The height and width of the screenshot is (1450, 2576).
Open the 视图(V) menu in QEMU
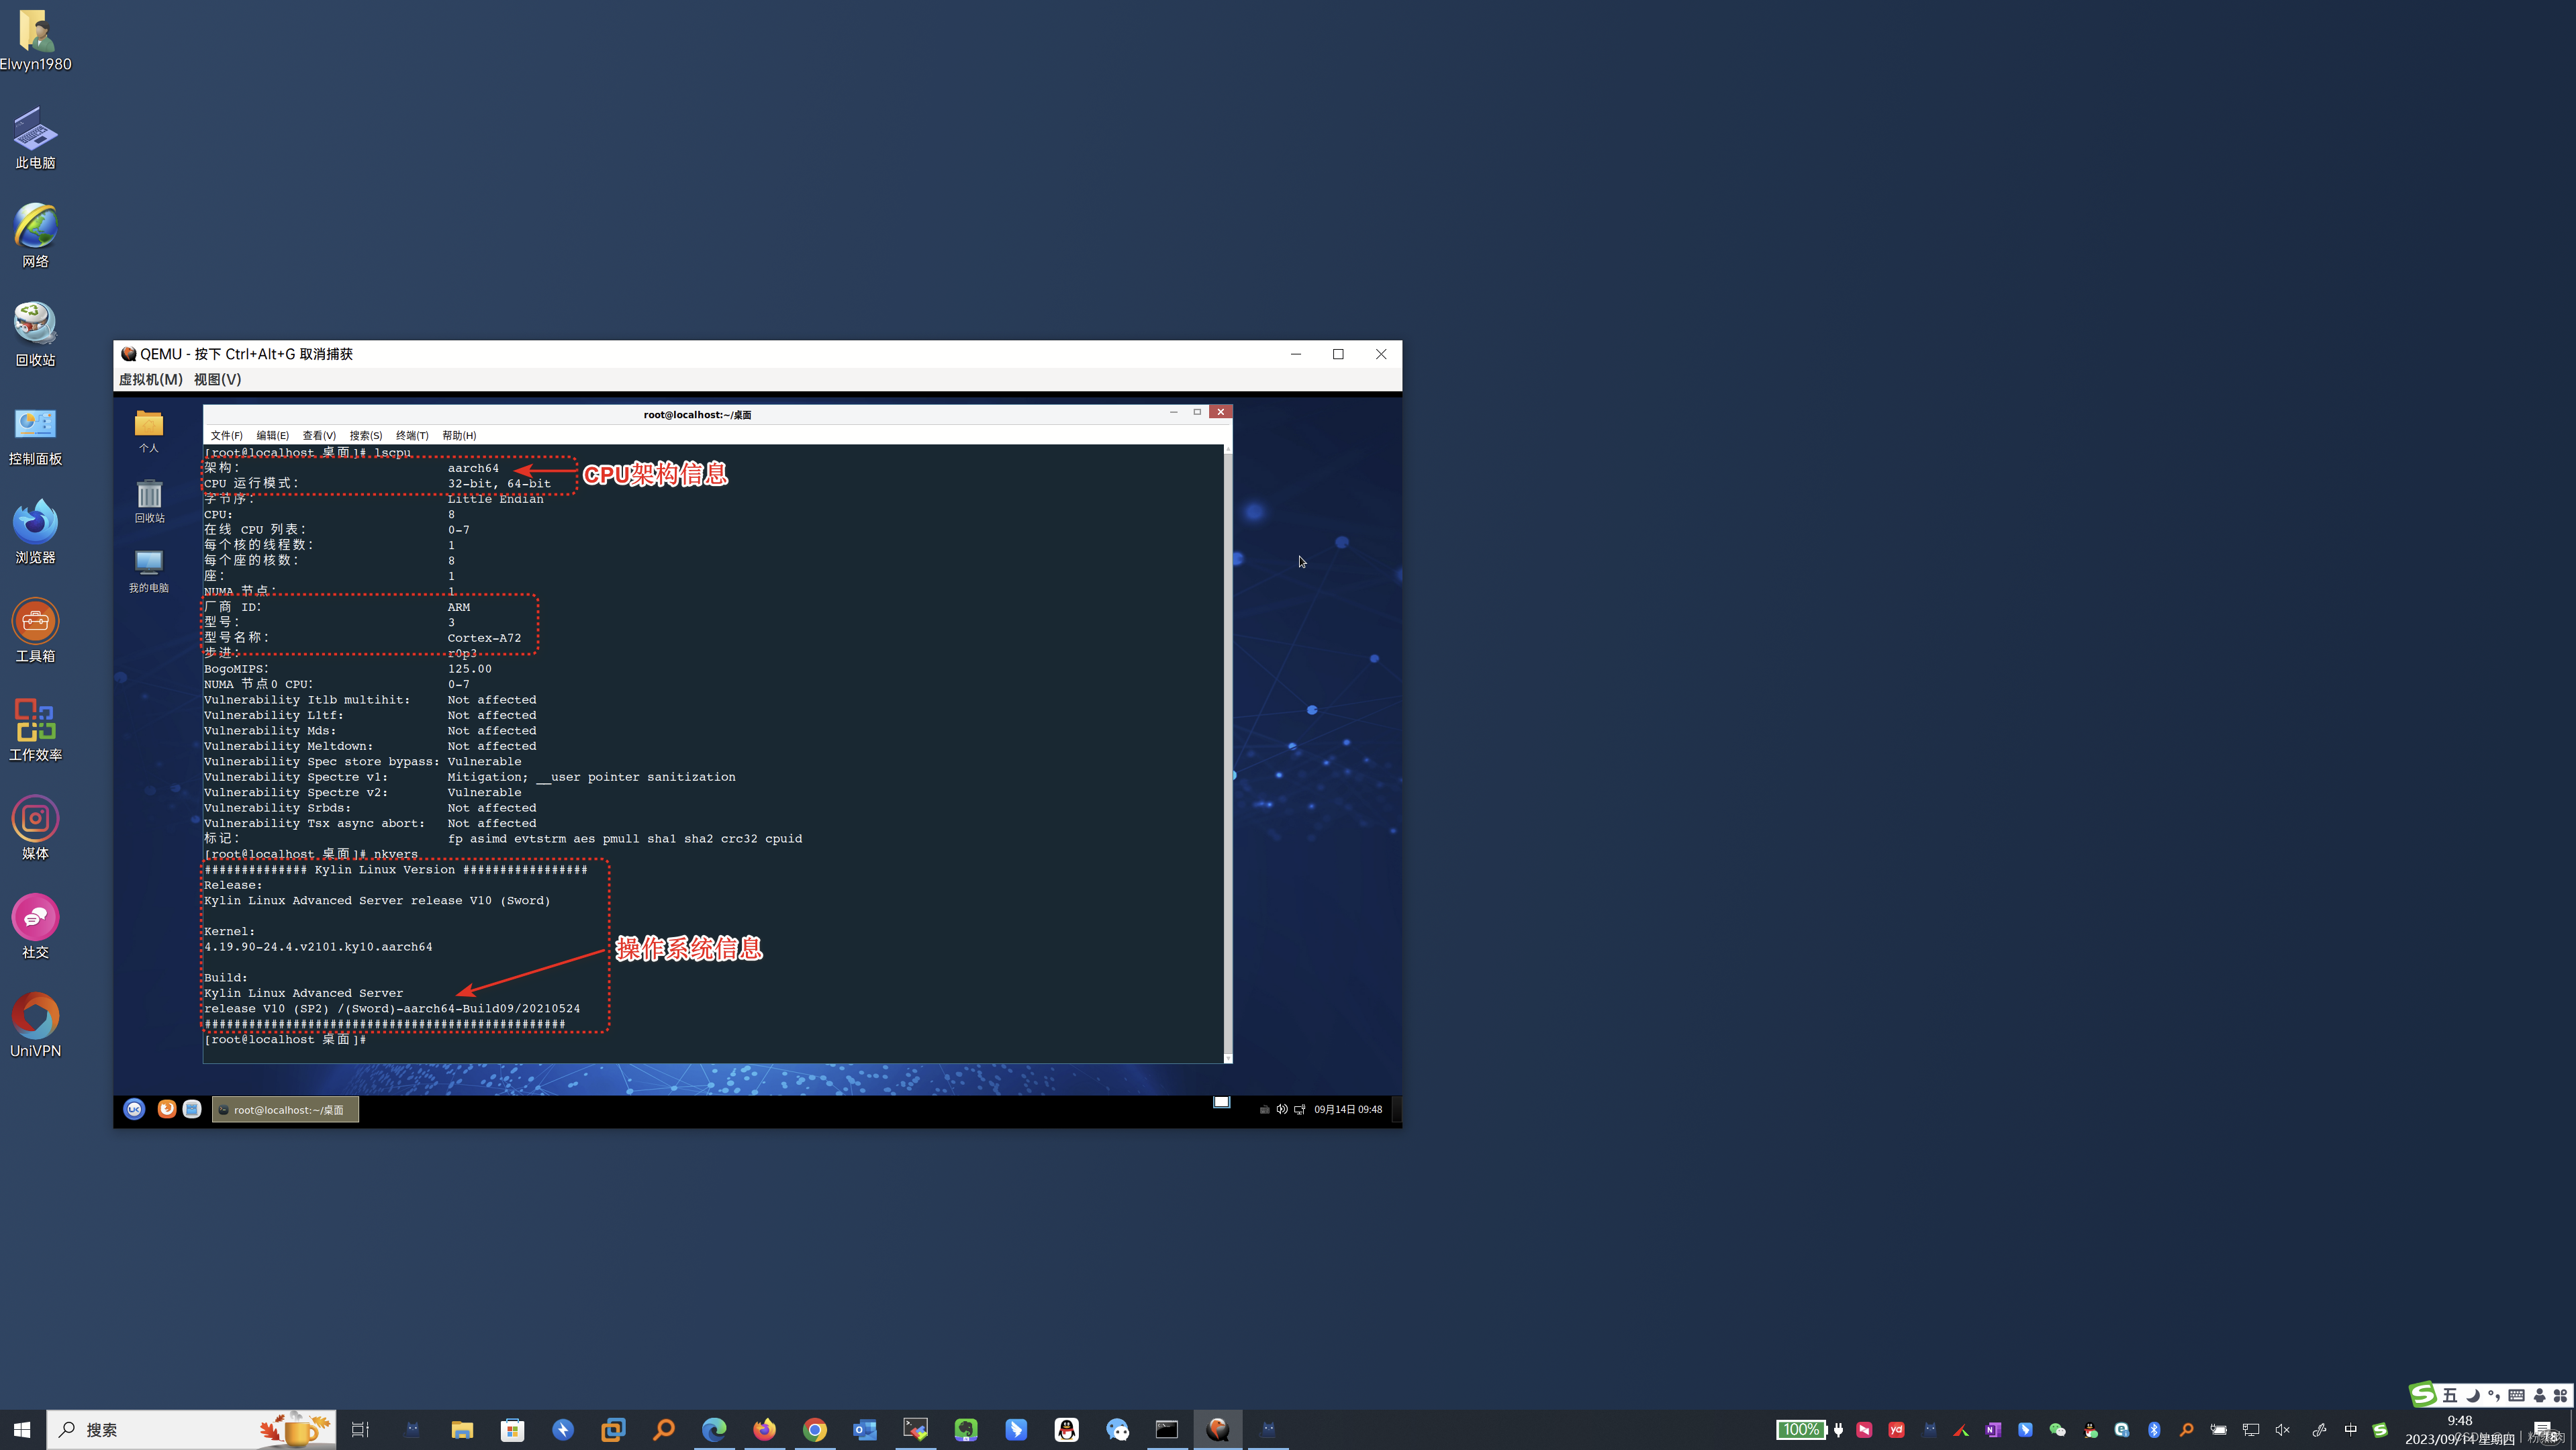[x=217, y=379]
